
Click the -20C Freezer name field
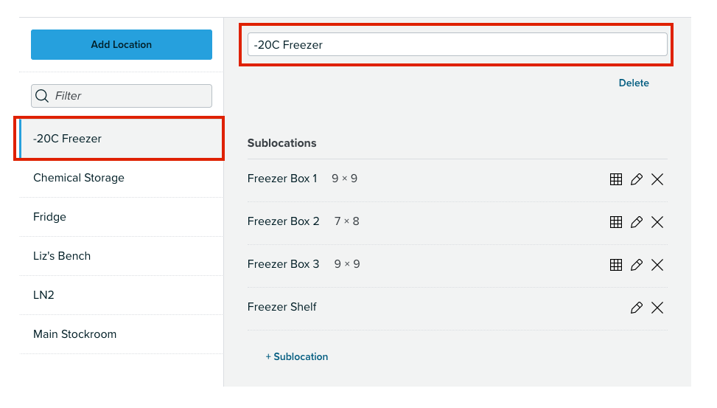[x=458, y=44]
